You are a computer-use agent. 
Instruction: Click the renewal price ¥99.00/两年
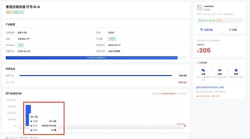tap(114, 51)
